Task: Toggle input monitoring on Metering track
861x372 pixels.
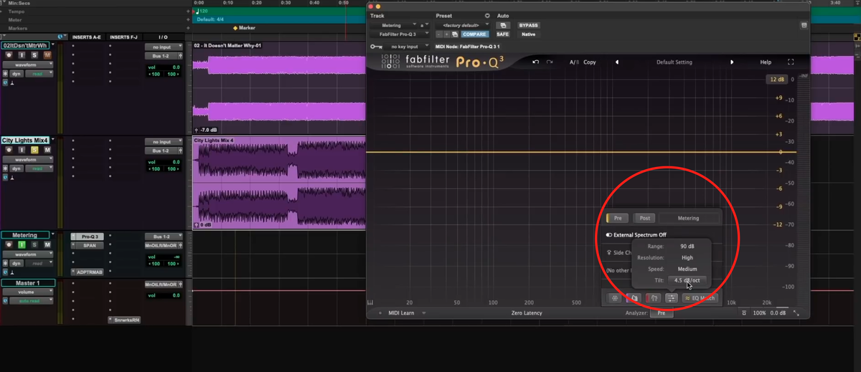Action: (x=22, y=244)
